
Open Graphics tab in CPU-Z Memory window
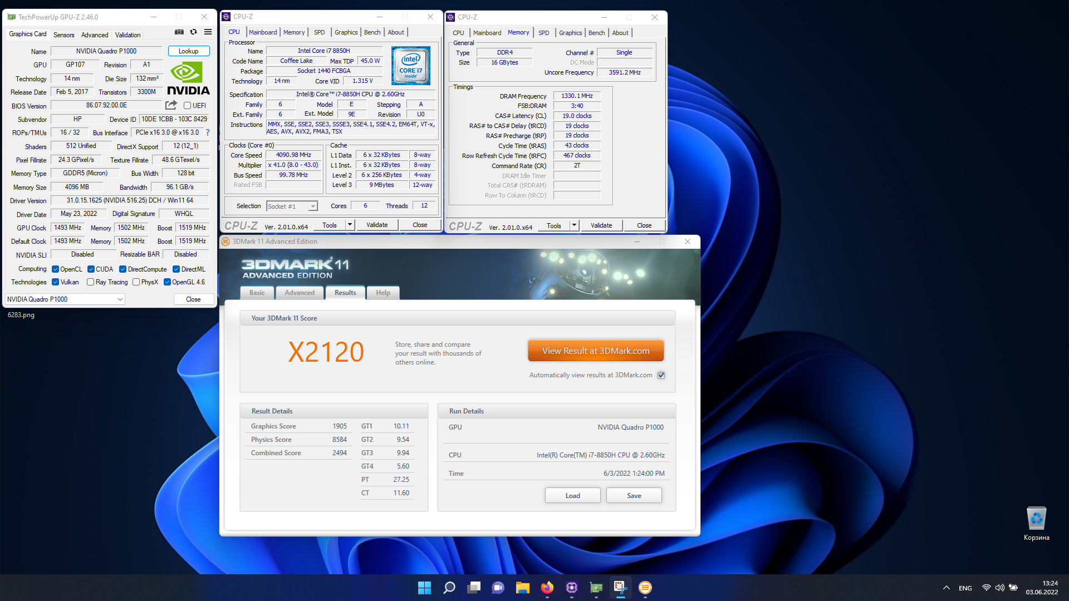571,33
